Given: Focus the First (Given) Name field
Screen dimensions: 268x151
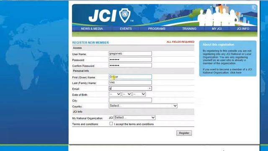Looking at the screenshot, I should coord(130,77).
